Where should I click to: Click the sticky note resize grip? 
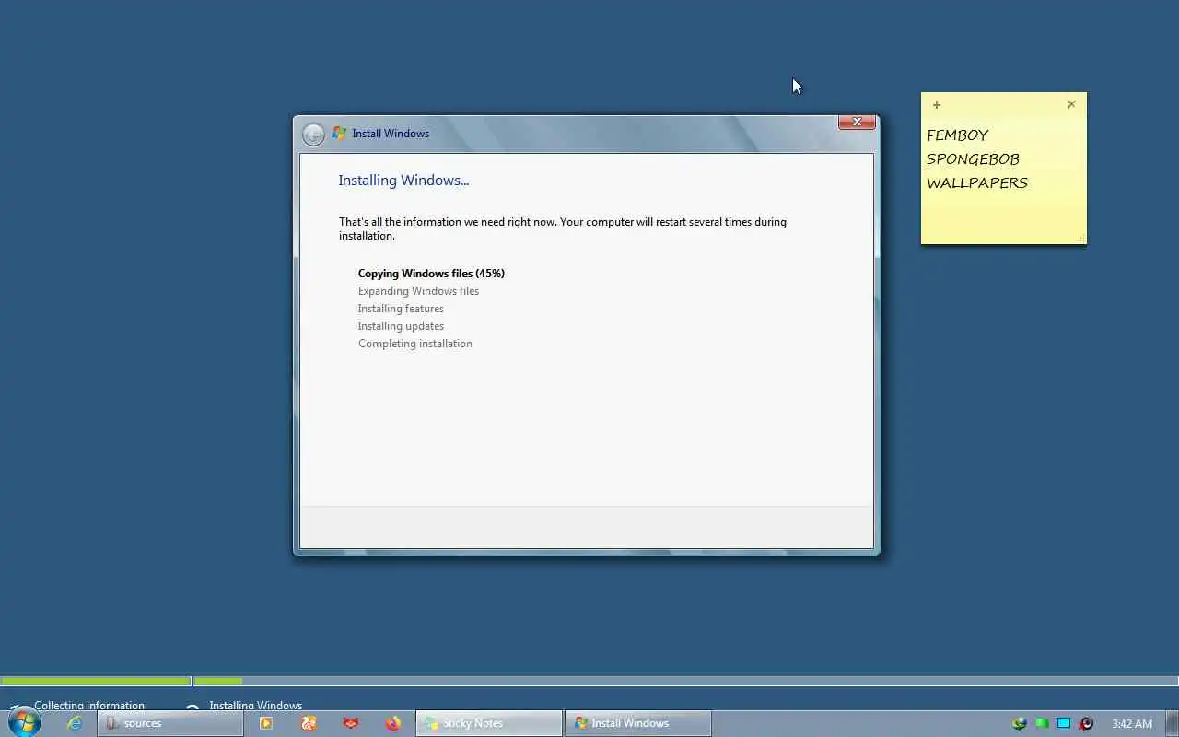pyautogui.click(x=1080, y=240)
